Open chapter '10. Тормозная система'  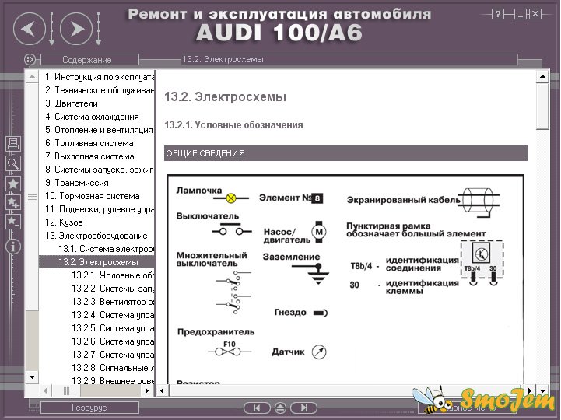93,196
